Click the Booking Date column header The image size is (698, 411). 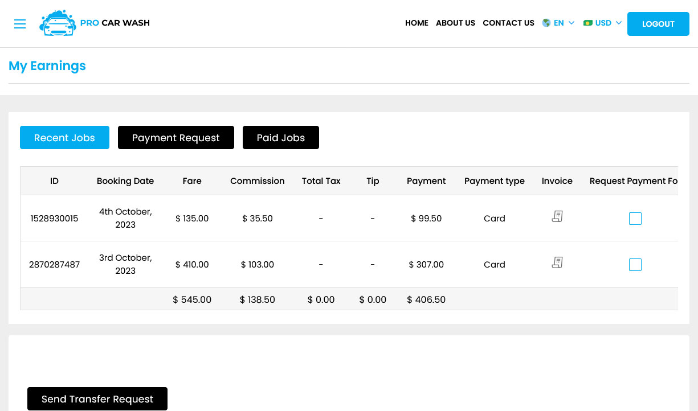tap(125, 181)
